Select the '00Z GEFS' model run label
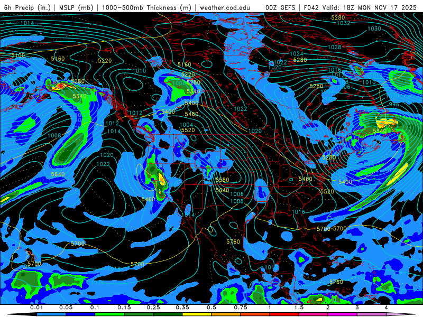This screenshot has height=317, width=423. point(280,7)
